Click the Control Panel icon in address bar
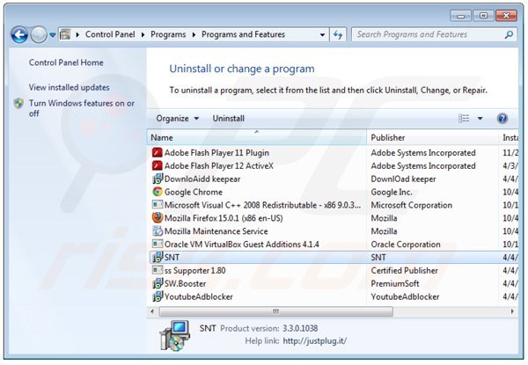The height and width of the screenshot is (365, 528). [x=65, y=34]
